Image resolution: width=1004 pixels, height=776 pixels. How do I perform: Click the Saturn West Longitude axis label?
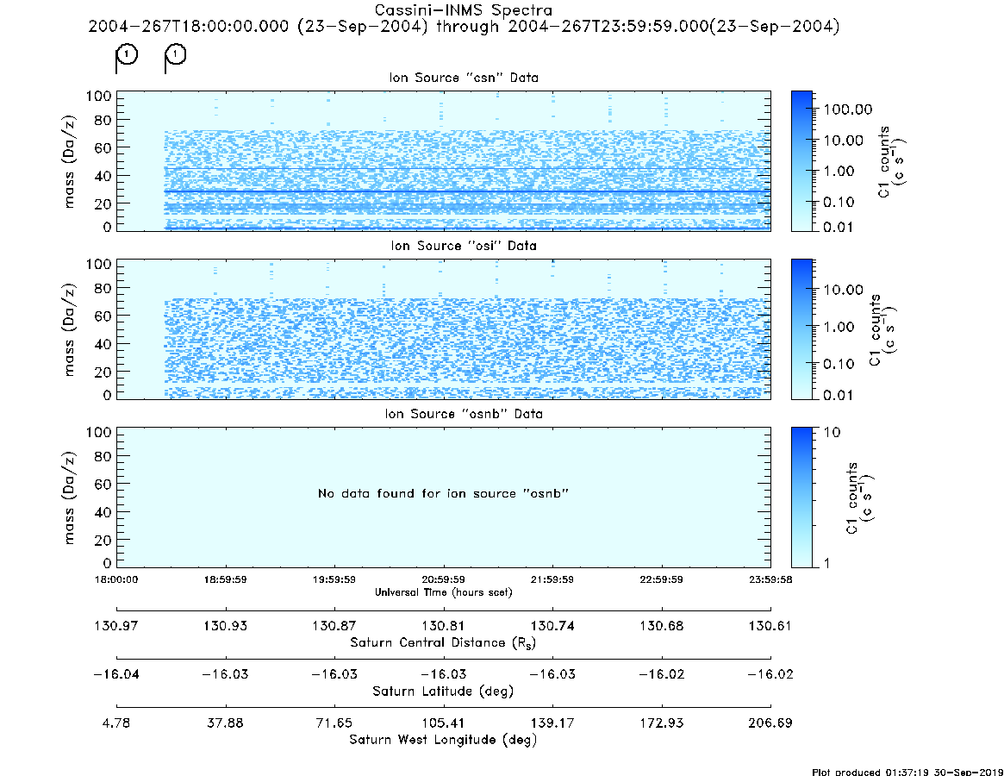point(443,740)
